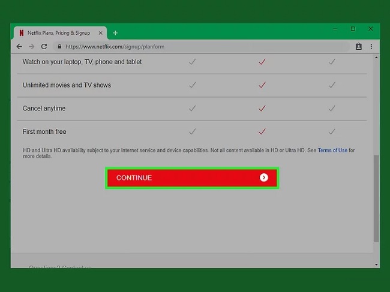
Task: Select red checkmark in Unlimited movies row
Action: pyautogui.click(x=262, y=85)
